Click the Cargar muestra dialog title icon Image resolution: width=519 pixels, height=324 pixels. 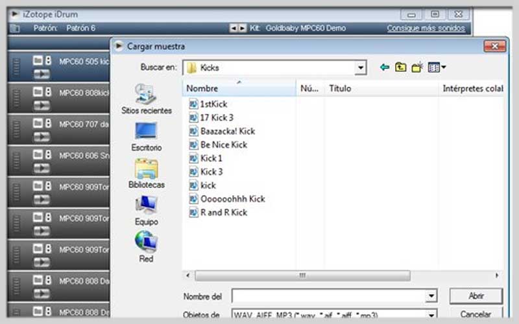[x=119, y=46]
